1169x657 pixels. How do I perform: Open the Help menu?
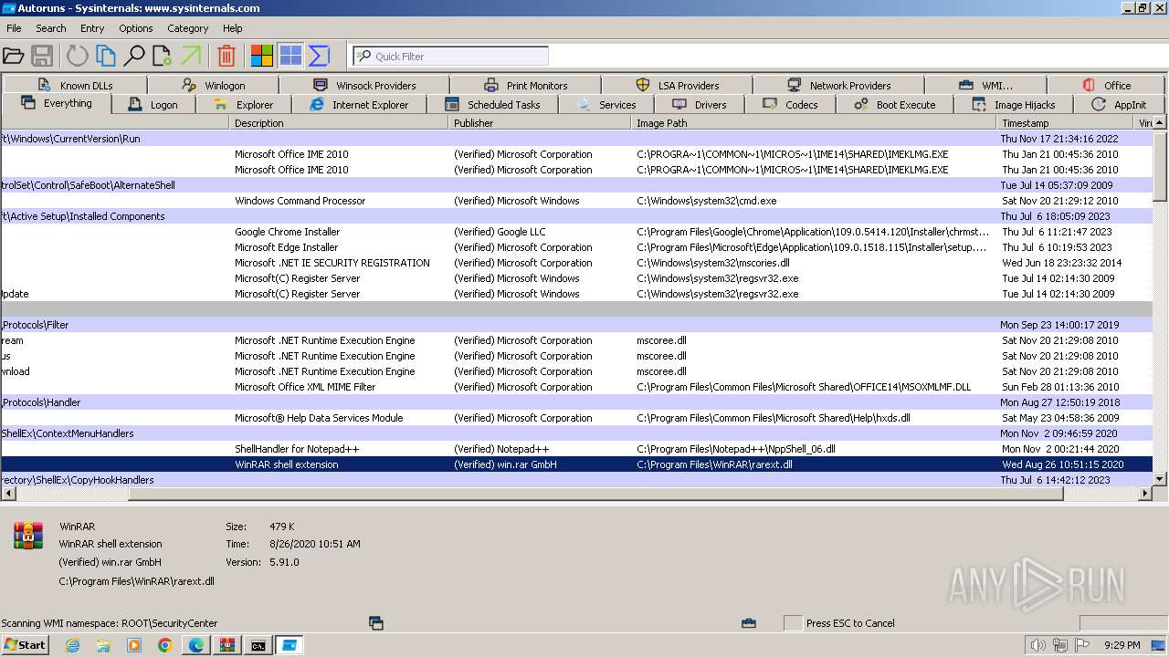click(233, 28)
